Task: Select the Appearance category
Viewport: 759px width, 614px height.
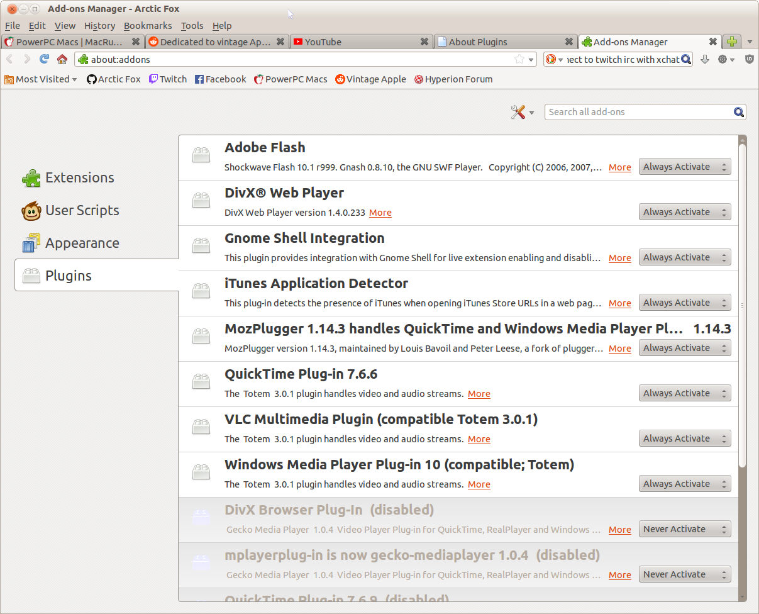Action: pyautogui.click(x=96, y=243)
